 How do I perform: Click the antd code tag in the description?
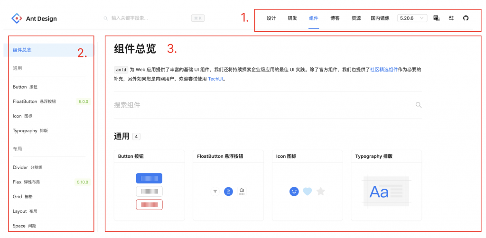[121, 70]
